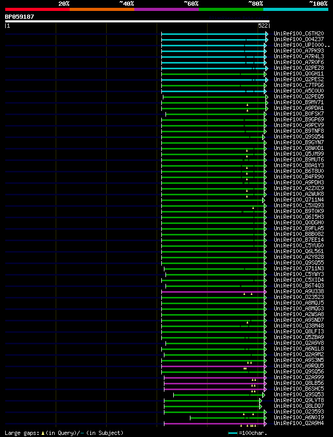This screenshot has height=437, width=333.
Task: Select the UniRef100_A8MQG3 label
Action: pos(299,308)
